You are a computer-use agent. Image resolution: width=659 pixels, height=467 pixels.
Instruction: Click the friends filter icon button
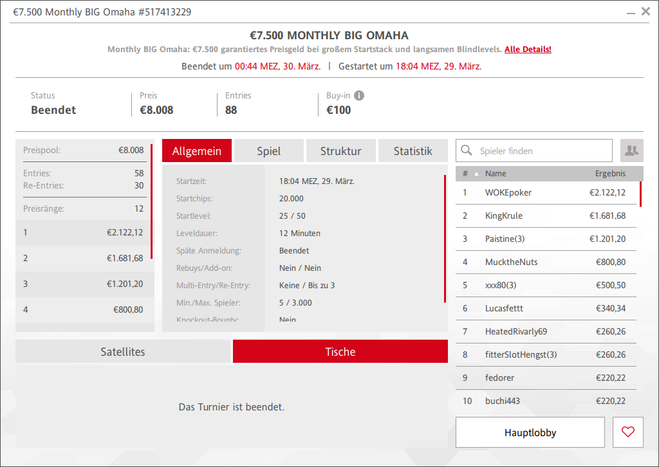click(x=631, y=151)
